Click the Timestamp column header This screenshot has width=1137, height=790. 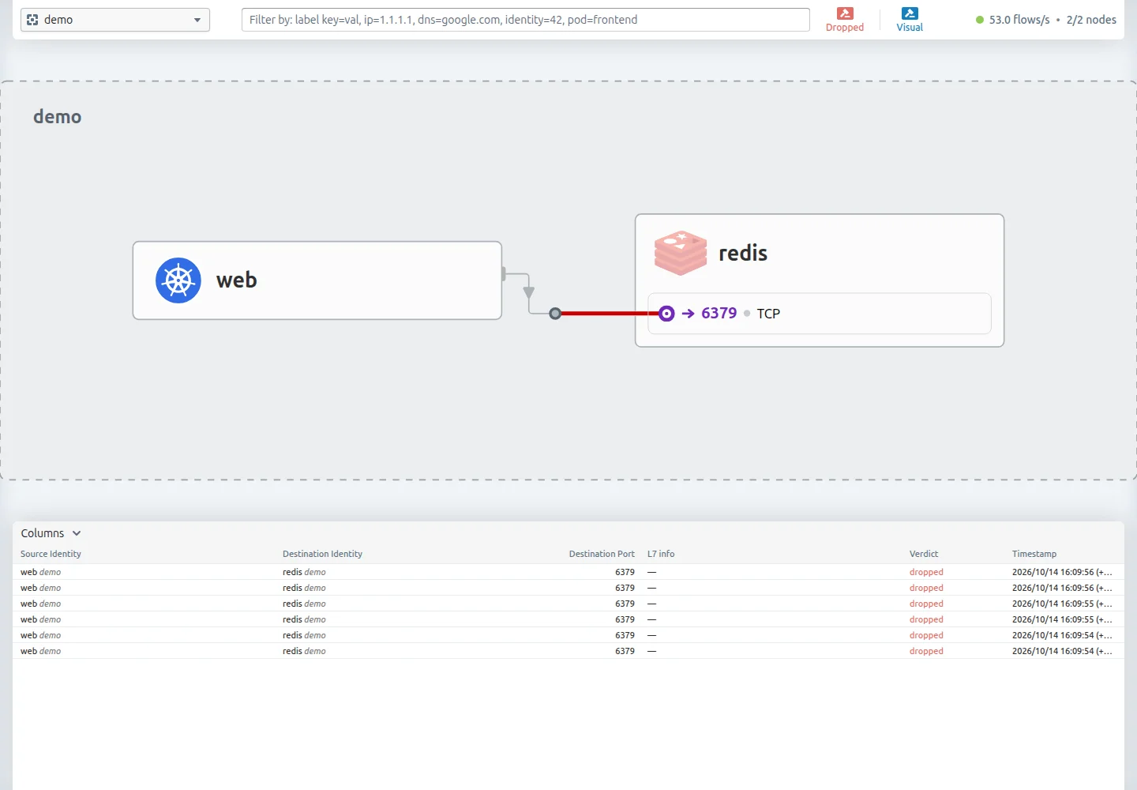click(x=1034, y=554)
